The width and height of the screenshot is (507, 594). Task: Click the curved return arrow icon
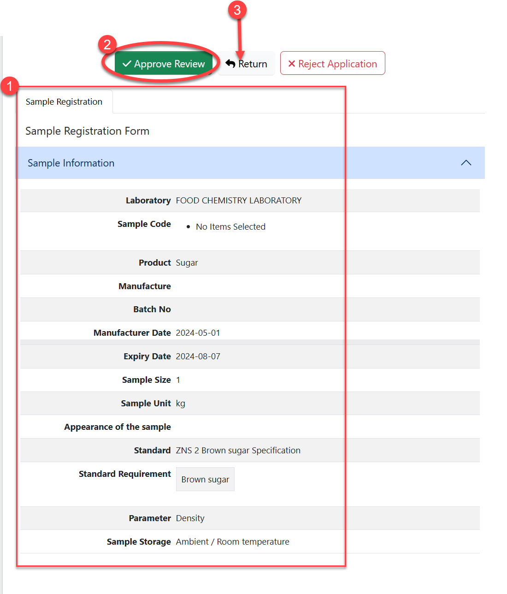click(x=230, y=64)
